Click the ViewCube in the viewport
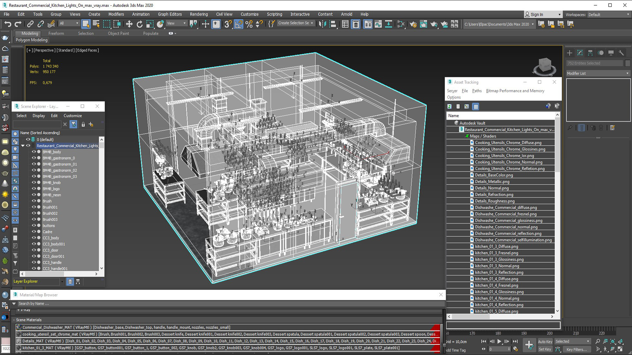 click(x=545, y=66)
